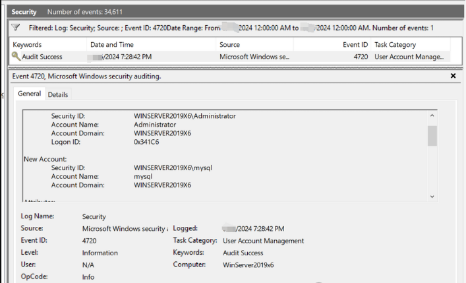The width and height of the screenshot is (466, 283).
Task: Click the Event ID value 4720 field
Action: pos(89,240)
